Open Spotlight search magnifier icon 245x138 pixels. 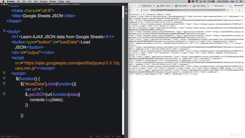click(237, 2)
